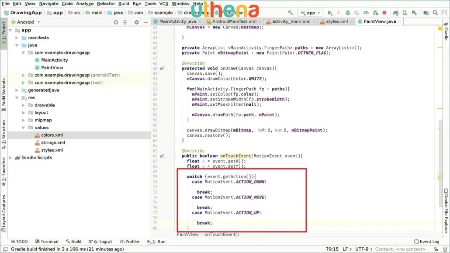Click the inspector icon at status bar end
Viewport: 450px width, 253px height.
[445, 249]
